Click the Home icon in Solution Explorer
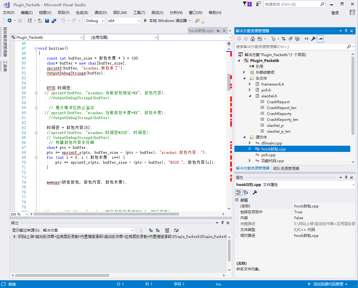The image size is (358, 288). 253,39
